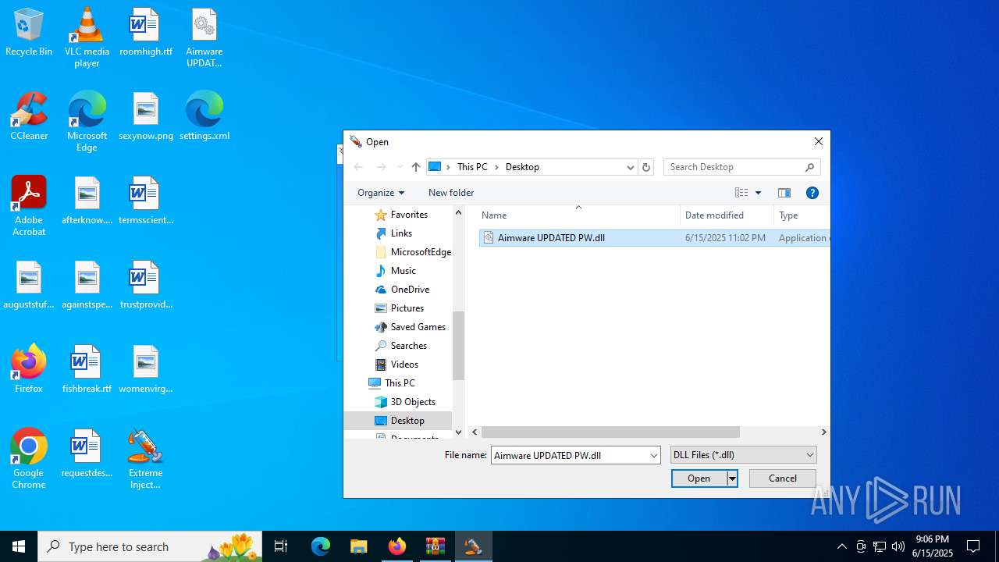Select 3D Objects in navigation pane
Viewport: 999px width, 562px height.
[x=413, y=402]
